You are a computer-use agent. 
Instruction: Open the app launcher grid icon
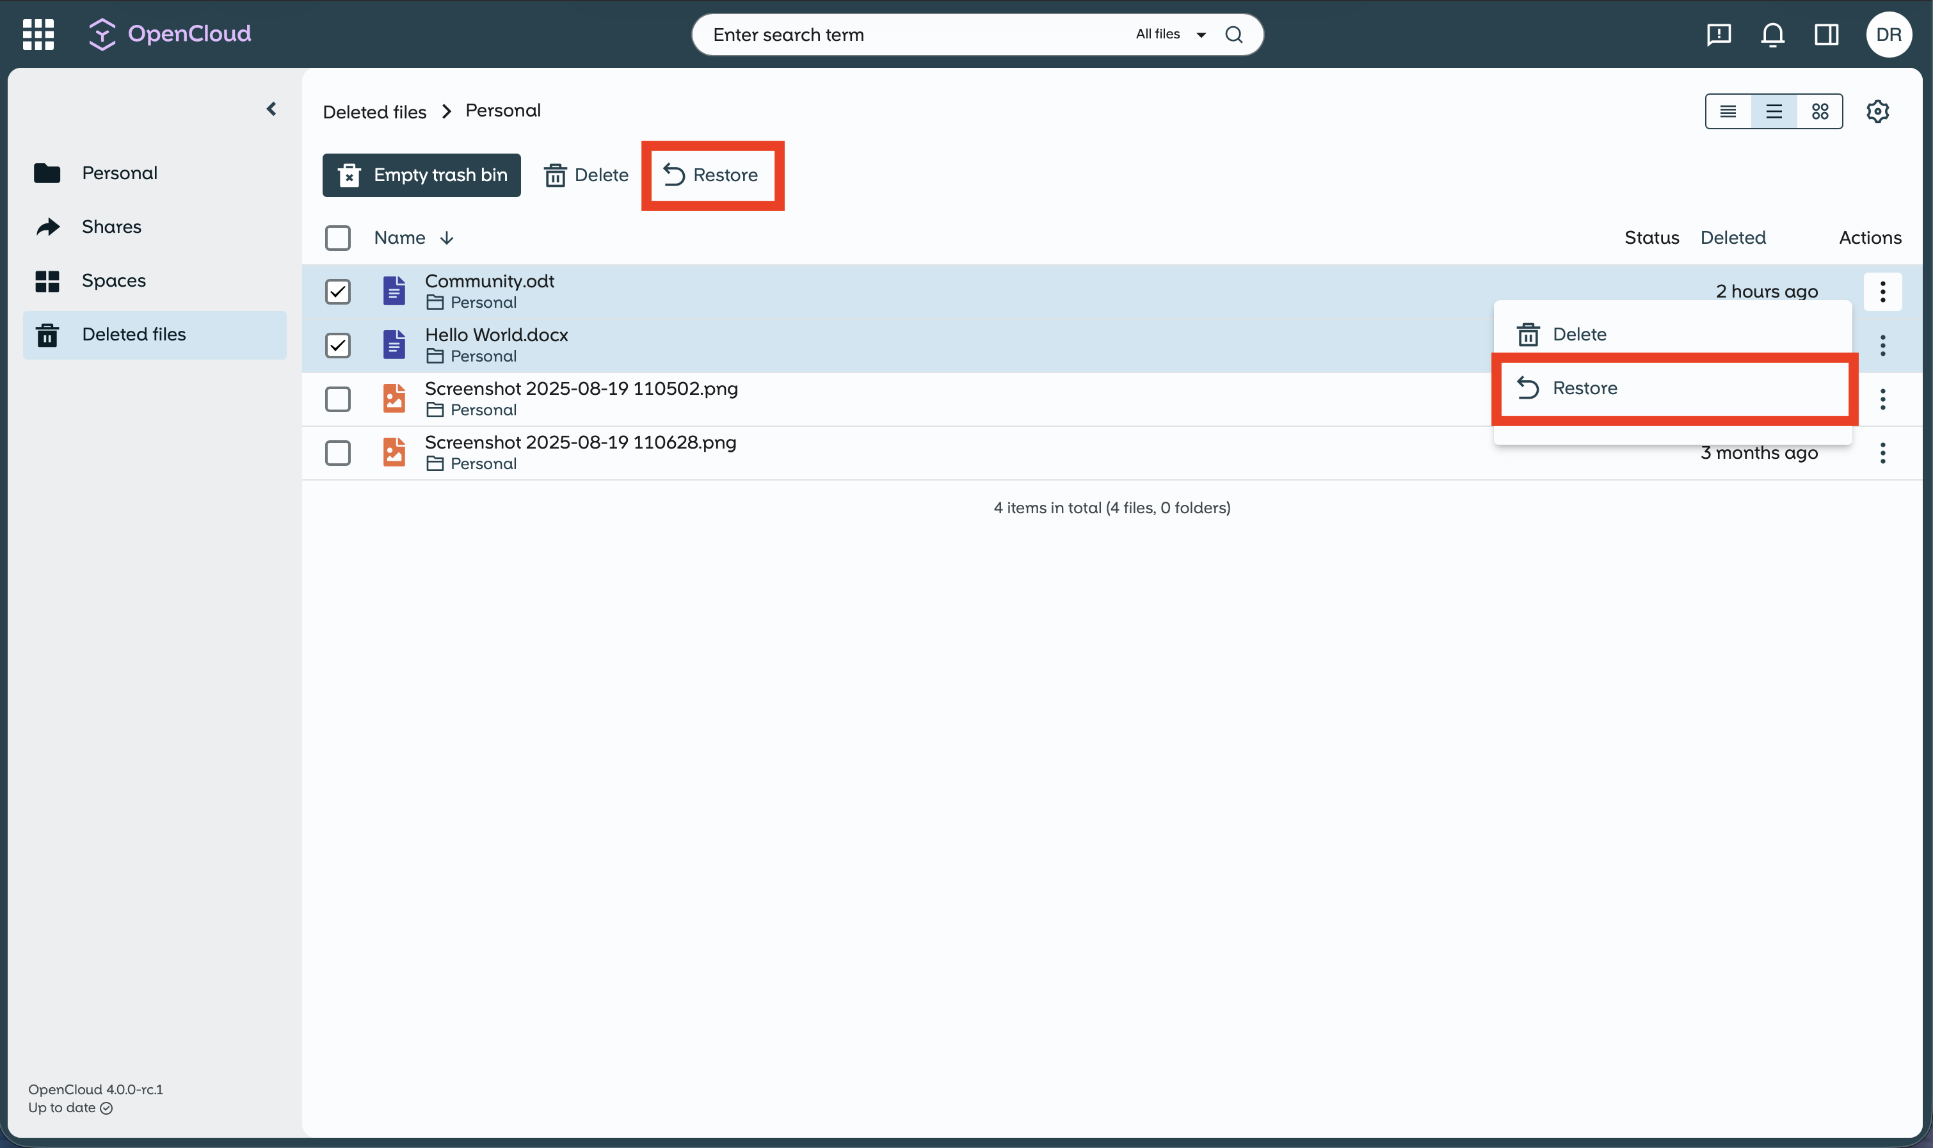[x=36, y=34]
